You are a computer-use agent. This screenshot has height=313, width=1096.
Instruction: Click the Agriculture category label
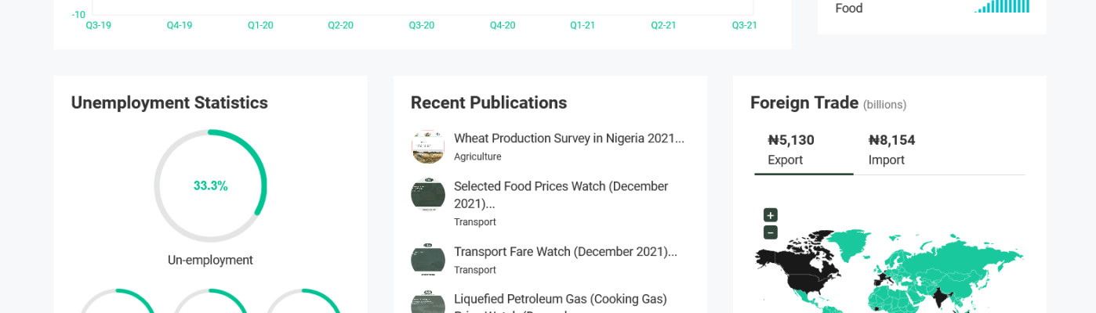[477, 156]
